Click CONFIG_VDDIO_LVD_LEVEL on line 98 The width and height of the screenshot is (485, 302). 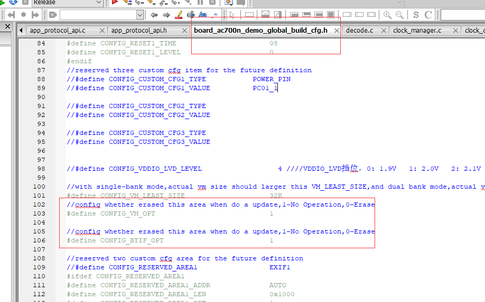click(x=155, y=169)
